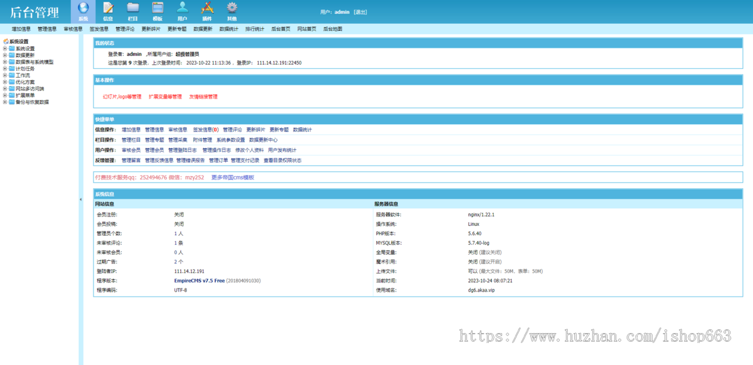Viewport: 753px width, 365px height.
Task: Click the folder icon beside 网站多访问端
Action: click(11, 88)
